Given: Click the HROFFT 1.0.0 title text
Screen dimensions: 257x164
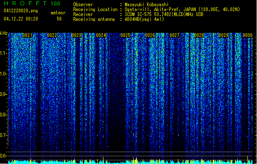Looking at the screenshot, I should (x=32, y=3).
